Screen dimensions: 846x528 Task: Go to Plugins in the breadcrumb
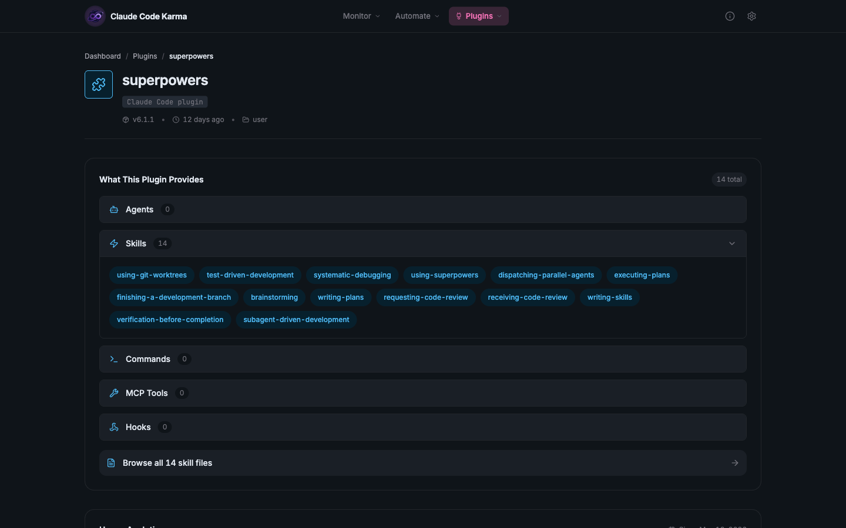point(145,56)
